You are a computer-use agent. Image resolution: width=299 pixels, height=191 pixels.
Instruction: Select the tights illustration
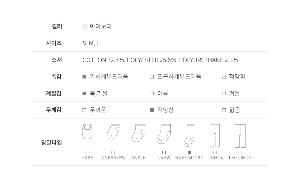click(215, 135)
